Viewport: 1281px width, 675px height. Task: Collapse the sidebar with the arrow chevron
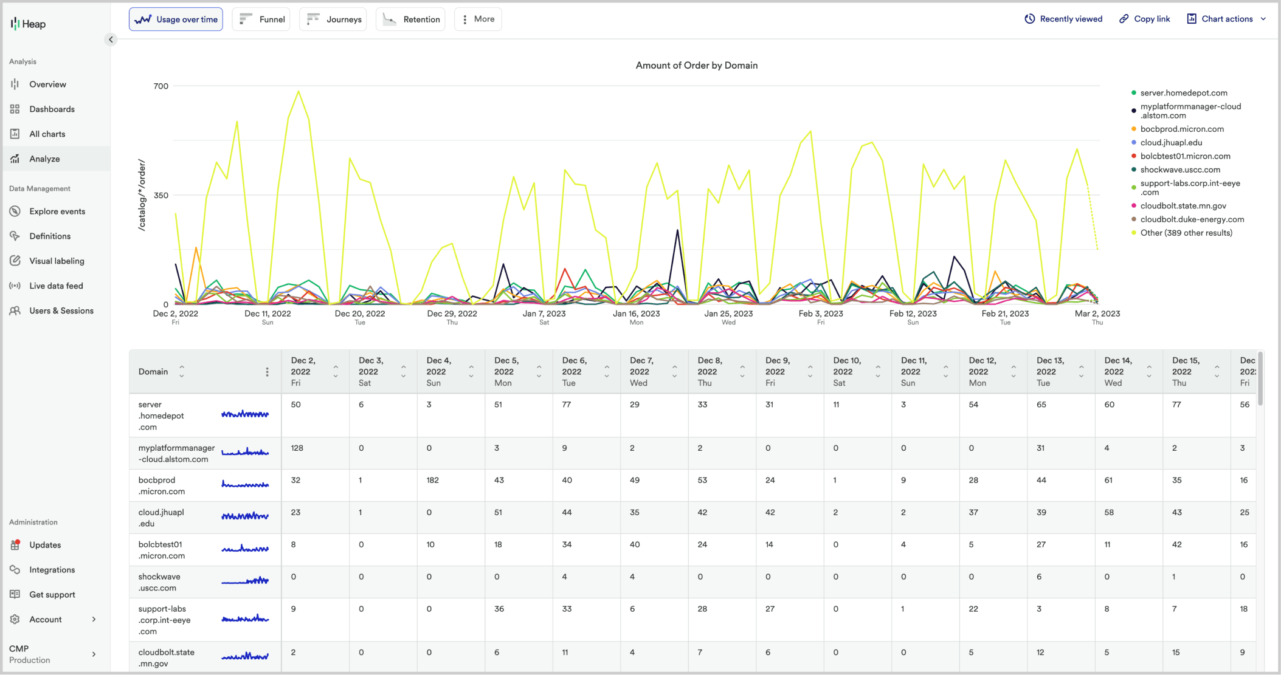(x=111, y=39)
